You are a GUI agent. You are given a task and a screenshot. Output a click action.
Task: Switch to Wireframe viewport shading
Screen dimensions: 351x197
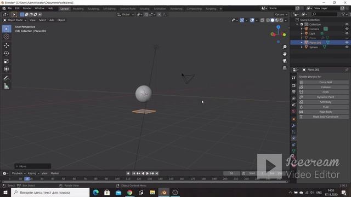pos(268,20)
